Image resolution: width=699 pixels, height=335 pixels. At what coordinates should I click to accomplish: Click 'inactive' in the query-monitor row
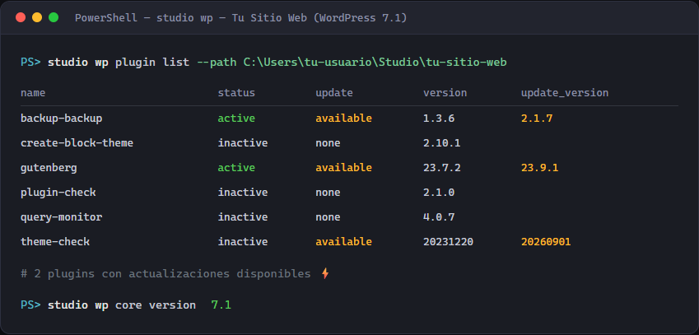243,217
